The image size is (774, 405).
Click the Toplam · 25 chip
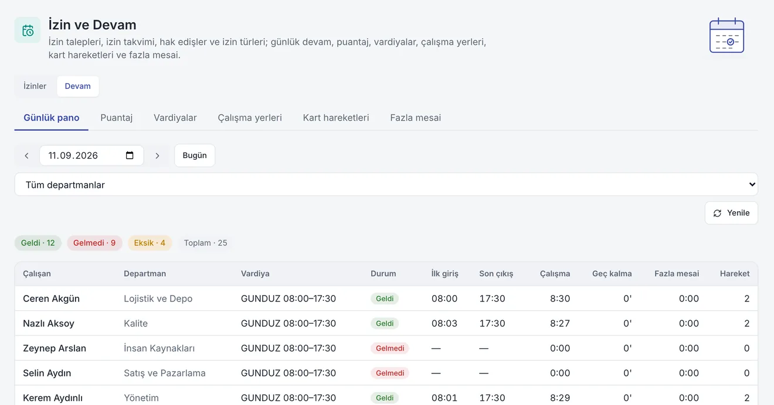point(205,243)
